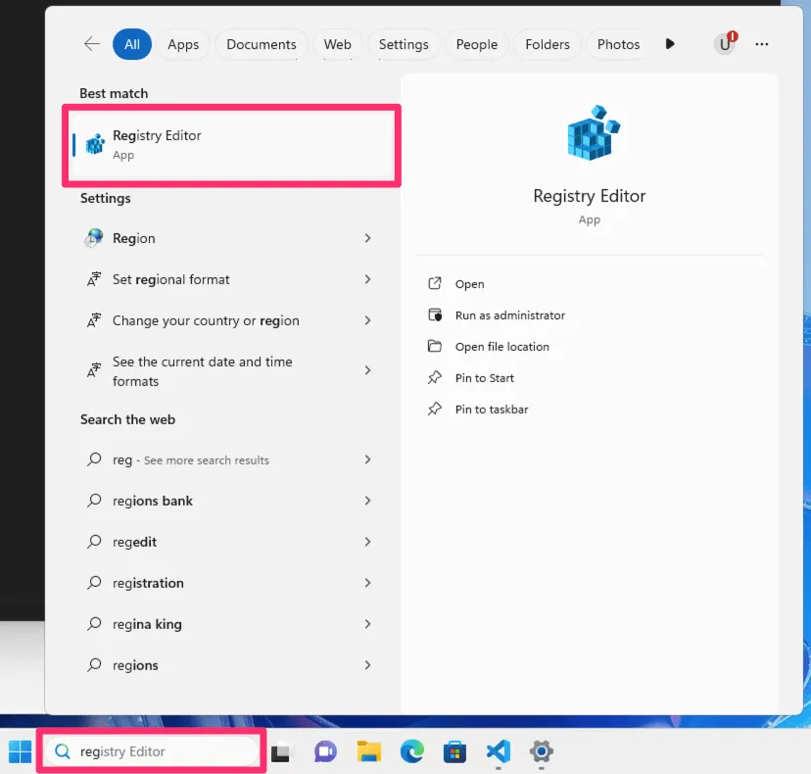Viewport: 811px width, 774px height.
Task: Open Microsoft Edge from the taskbar
Action: coord(411,751)
